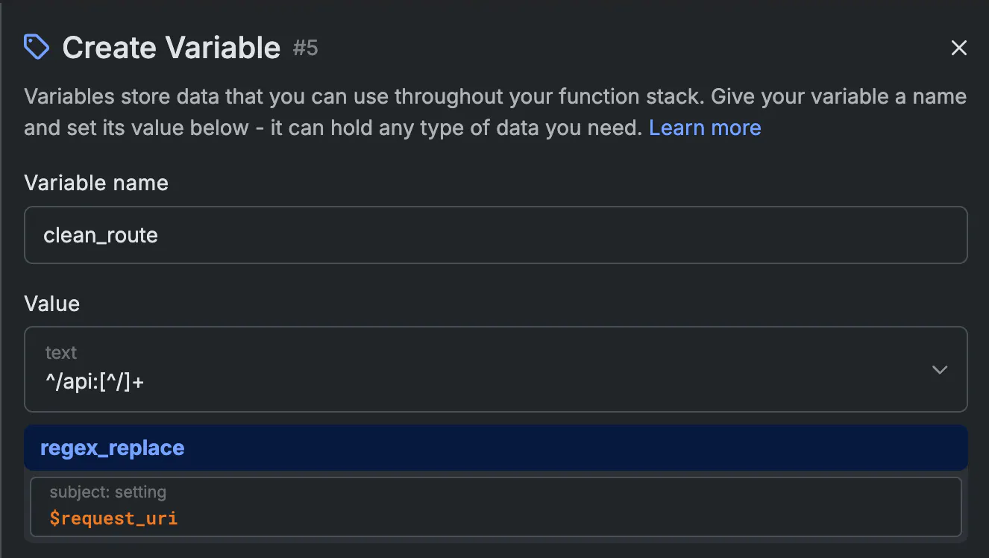Image resolution: width=989 pixels, height=558 pixels.
Task: Click the $request_uri variable value
Action: point(113,518)
